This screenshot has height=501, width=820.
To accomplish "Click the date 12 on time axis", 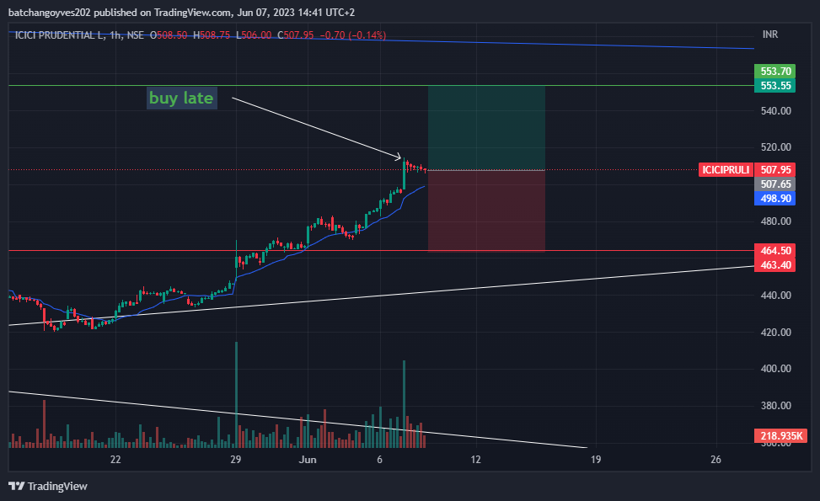I will 475,460.
